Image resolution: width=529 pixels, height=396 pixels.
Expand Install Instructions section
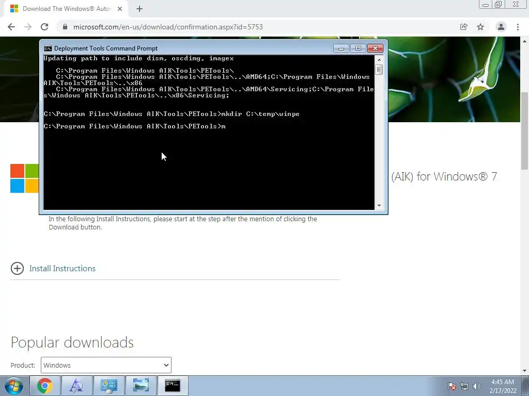(x=17, y=268)
